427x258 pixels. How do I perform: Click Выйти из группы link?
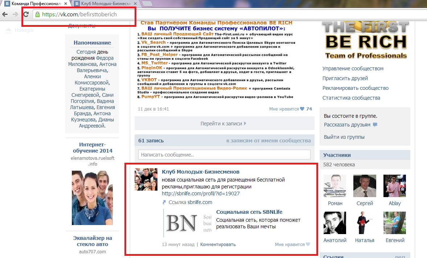(x=344, y=137)
